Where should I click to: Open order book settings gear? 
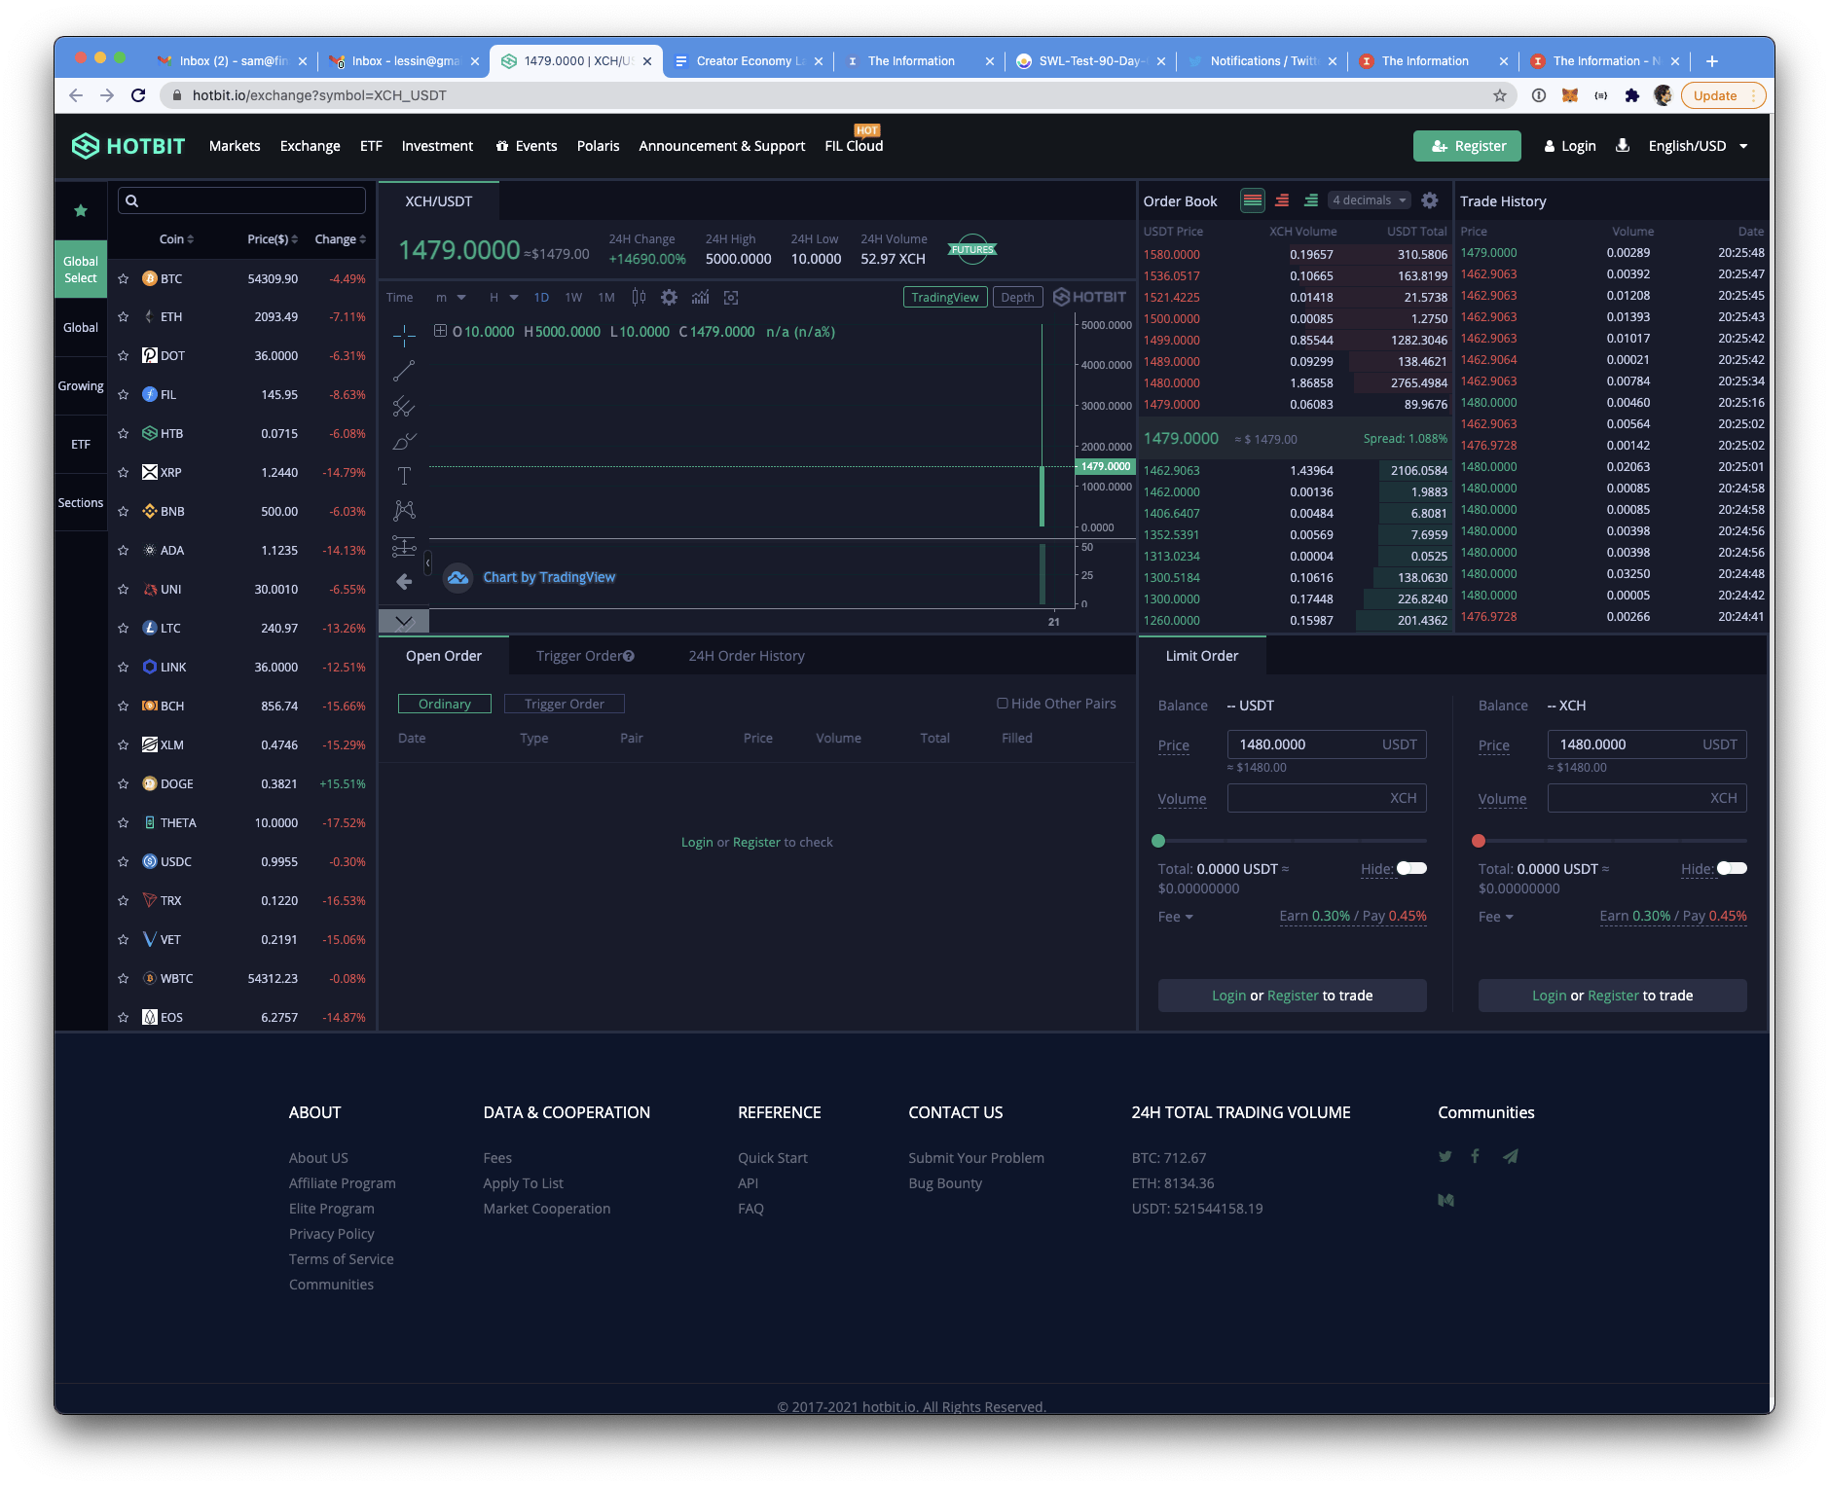1429,200
